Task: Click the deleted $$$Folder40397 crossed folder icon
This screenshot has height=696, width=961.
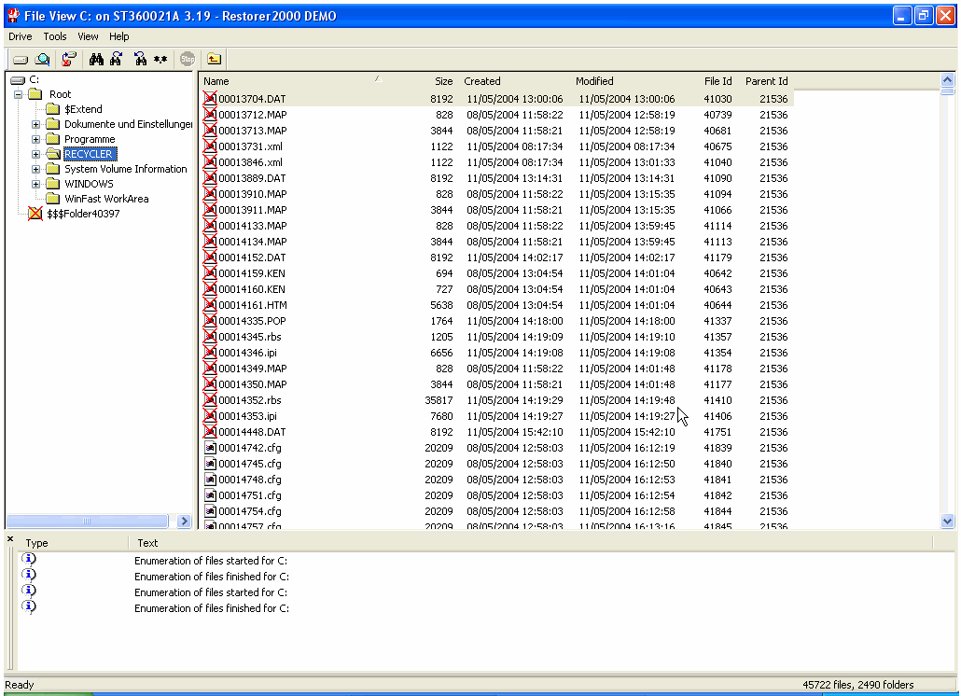Action: pyautogui.click(x=35, y=214)
